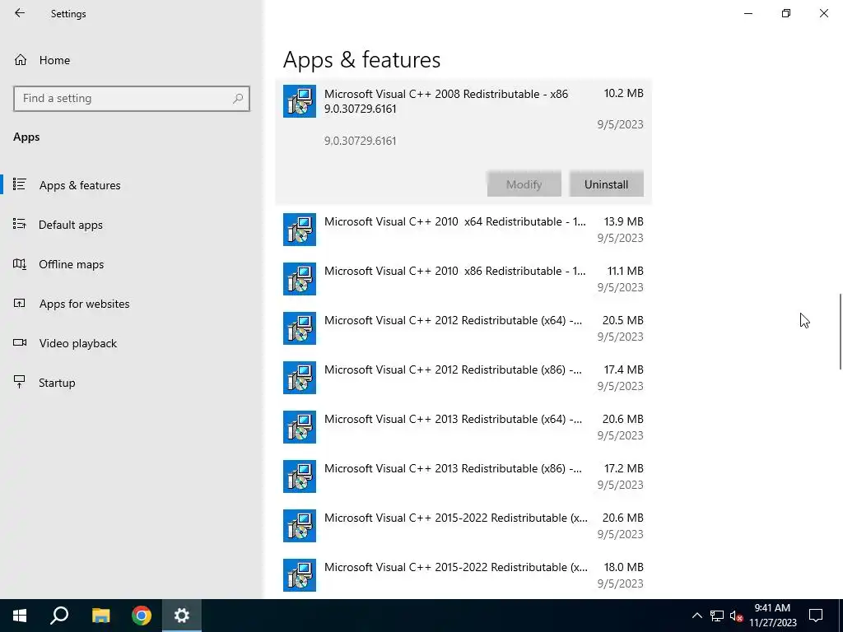Launch Google Chrome from taskbar

[x=142, y=616]
